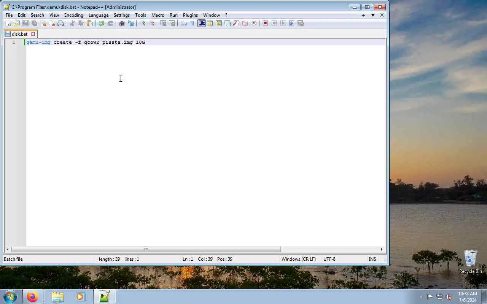Click the menu bar X to close document

tap(382, 15)
